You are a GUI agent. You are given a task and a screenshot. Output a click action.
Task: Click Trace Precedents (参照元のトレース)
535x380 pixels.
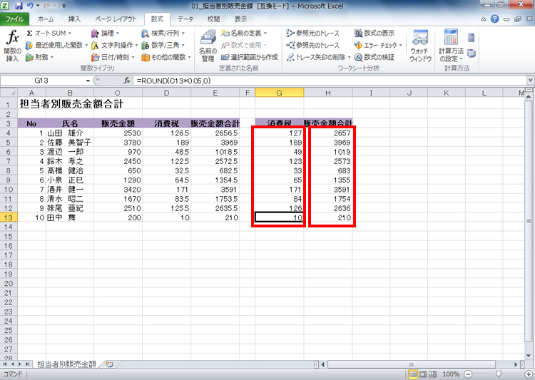313,33
